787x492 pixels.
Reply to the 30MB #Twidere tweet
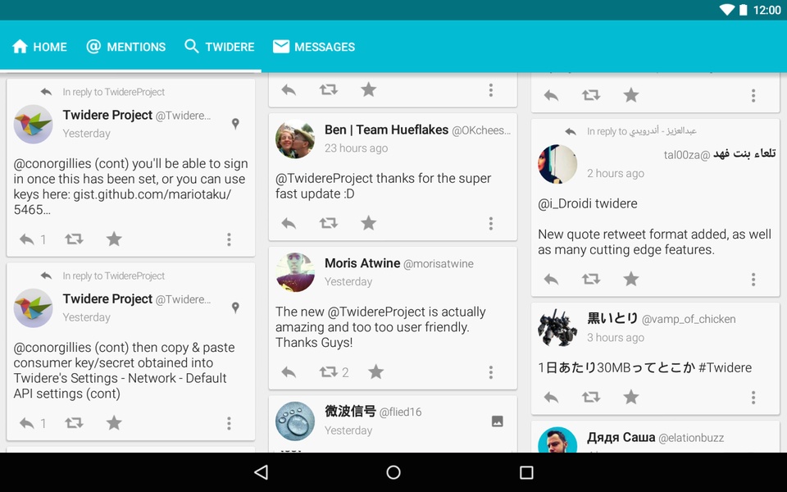pyautogui.click(x=551, y=397)
